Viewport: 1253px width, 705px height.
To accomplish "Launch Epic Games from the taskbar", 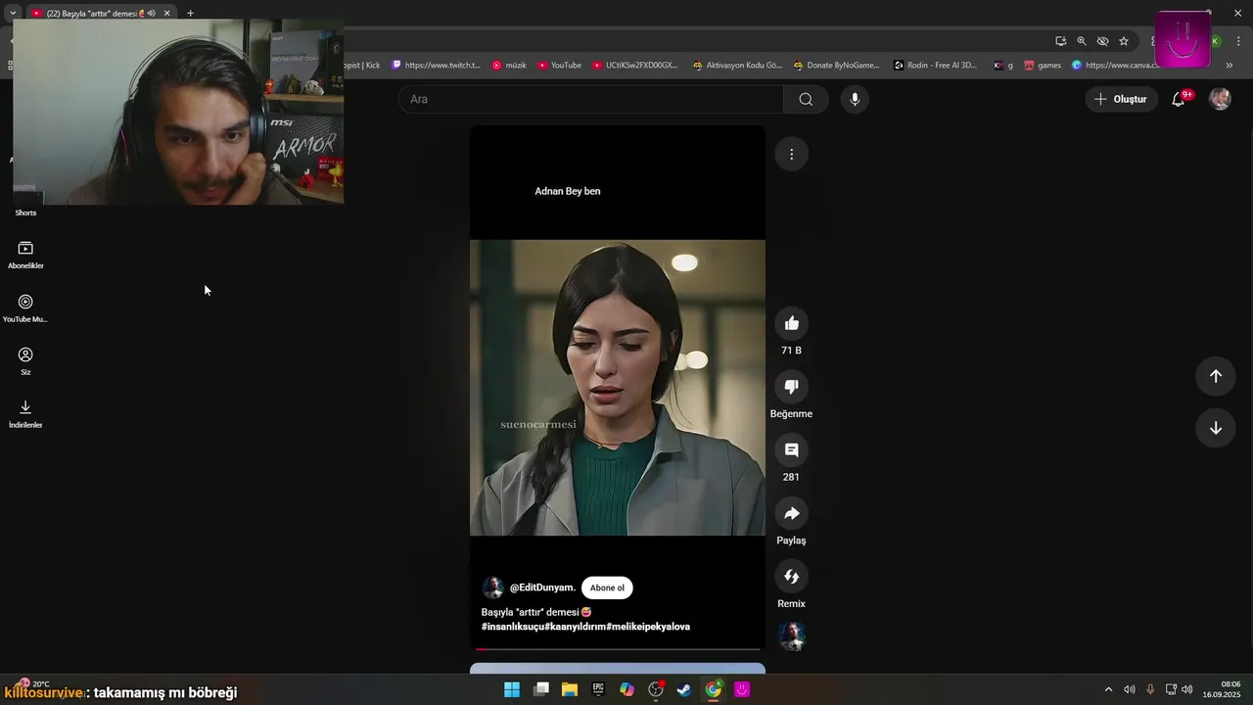I will 598,689.
